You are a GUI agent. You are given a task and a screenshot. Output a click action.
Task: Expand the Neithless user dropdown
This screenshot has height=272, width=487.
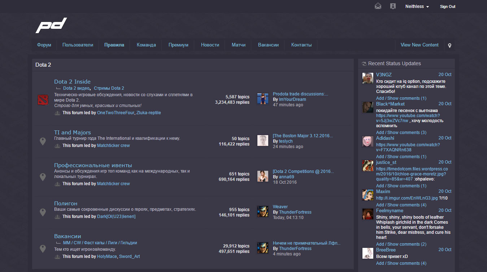[x=417, y=6]
